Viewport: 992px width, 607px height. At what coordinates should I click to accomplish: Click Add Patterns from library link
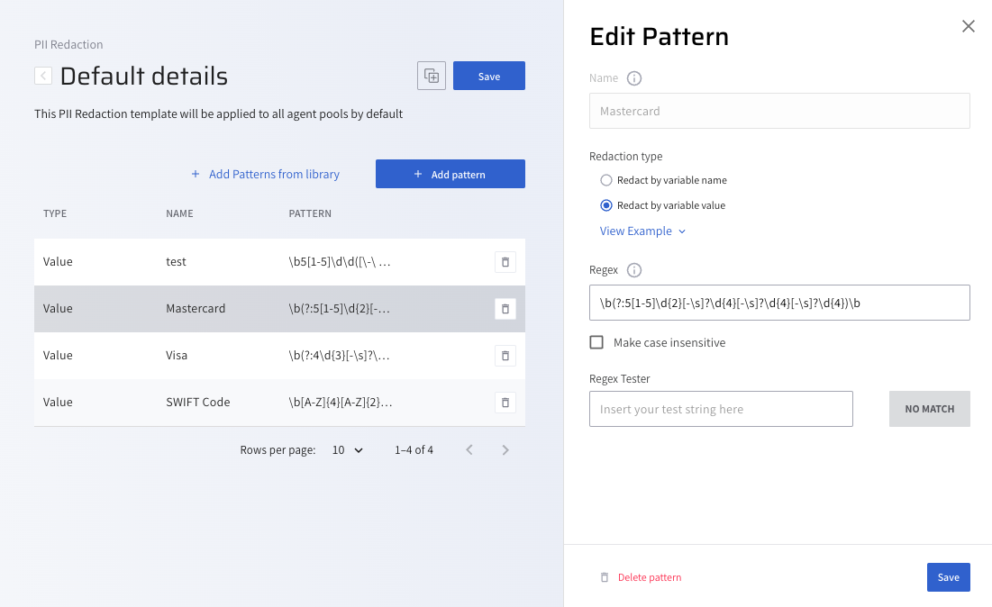[x=265, y=175]
